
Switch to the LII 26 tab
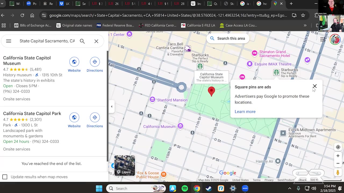click(113, 4)
